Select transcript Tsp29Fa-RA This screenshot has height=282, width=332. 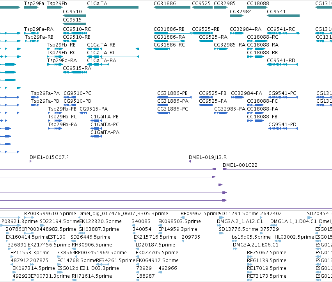(x=32, y=33)
